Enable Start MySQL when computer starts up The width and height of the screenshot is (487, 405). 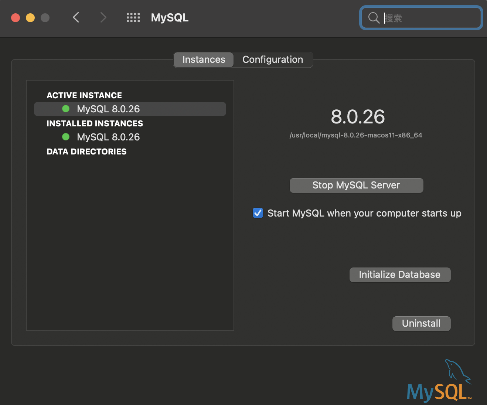[258, 213]
